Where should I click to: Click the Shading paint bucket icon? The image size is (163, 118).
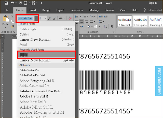pyautogui.click(x=89, y=26)
